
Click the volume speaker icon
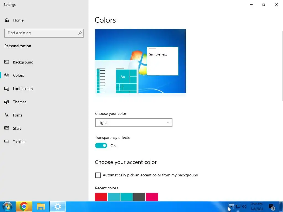coord(244,206)
